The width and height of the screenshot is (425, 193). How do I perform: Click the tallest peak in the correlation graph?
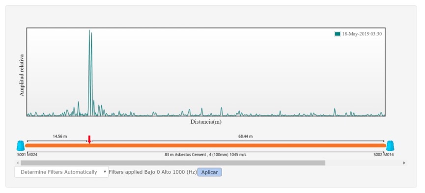click(89, 30)
